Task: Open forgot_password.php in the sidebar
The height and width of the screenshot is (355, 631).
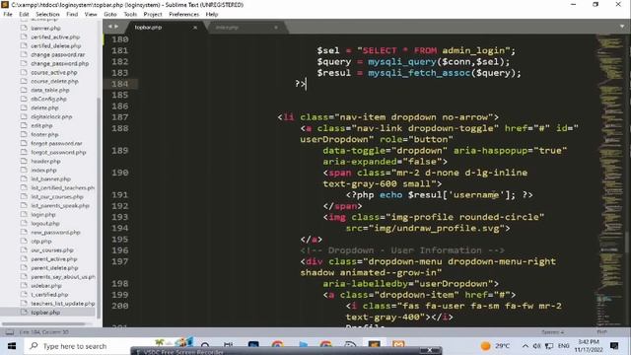Action: pyautogui.click(x=58, y=152)
